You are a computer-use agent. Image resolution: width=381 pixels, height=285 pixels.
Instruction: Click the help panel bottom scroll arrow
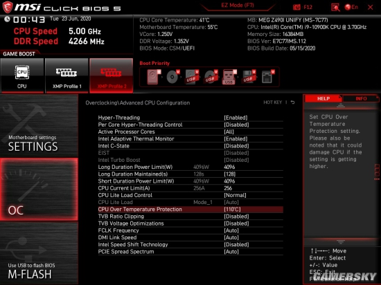point(341,242)
